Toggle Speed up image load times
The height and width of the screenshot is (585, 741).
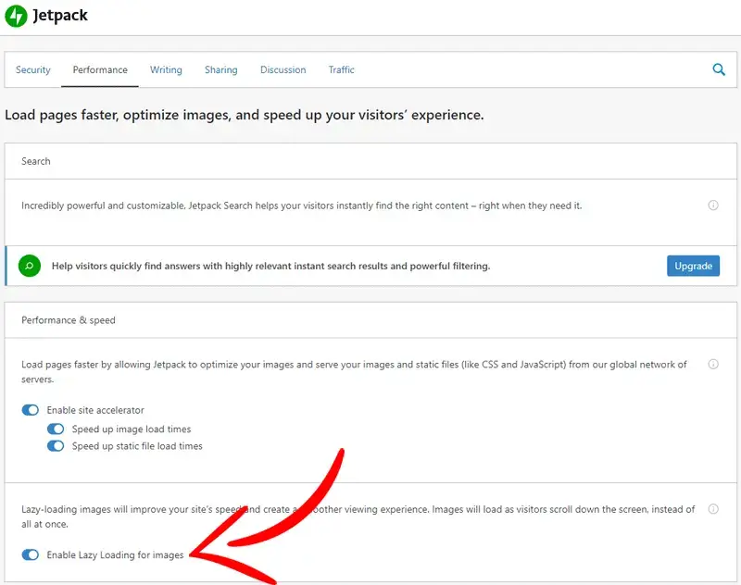click(x=56, y=429)
